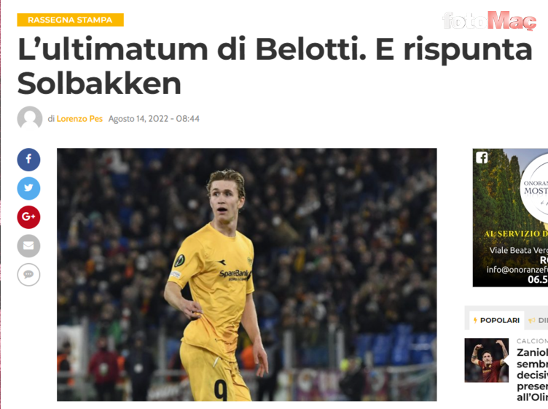Open comments speech bubble icon
This screenshot has width=548, height=409.
coord(28,274)
